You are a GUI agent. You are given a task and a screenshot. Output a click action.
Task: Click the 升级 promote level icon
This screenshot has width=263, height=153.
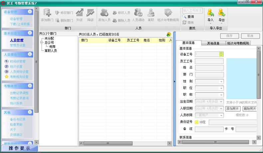[x=79, y=13]
